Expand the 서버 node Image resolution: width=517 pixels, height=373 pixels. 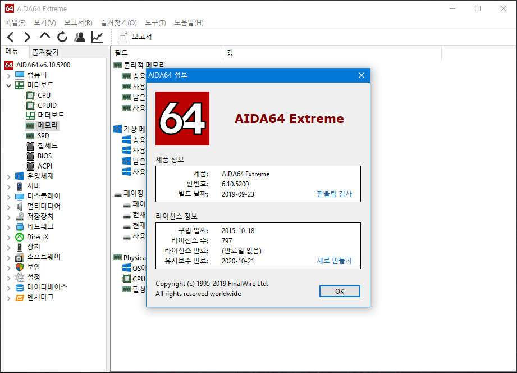pos(8,187)
